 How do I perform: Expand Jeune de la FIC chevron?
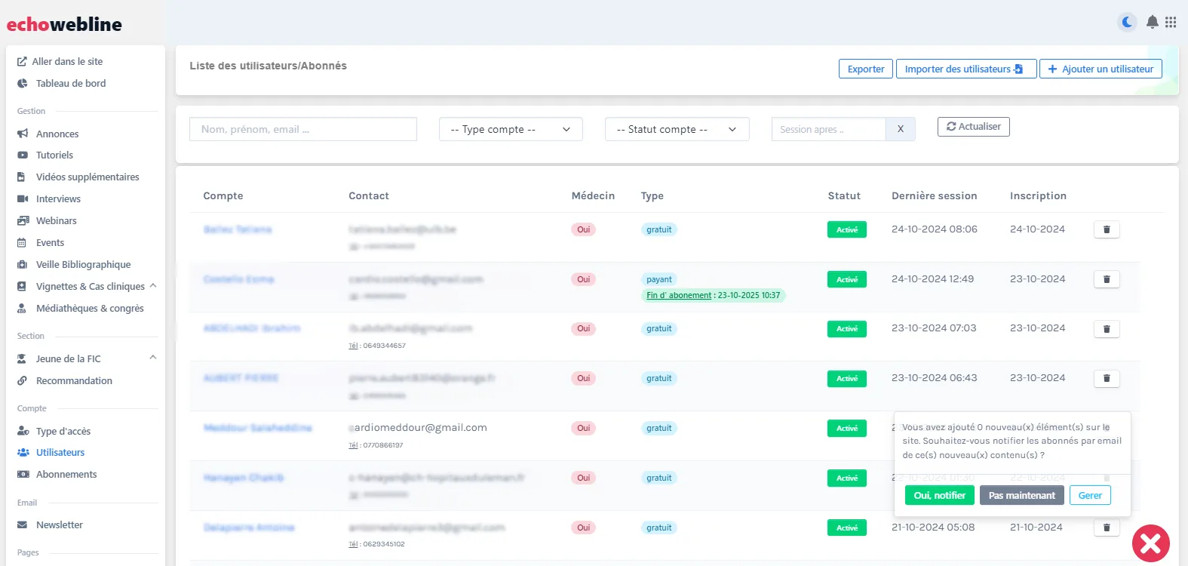click(153, 357)
